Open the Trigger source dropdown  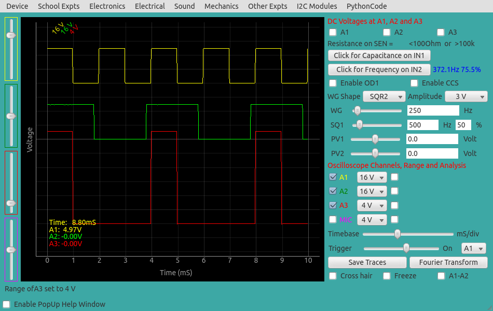click(x=473, y=248)
